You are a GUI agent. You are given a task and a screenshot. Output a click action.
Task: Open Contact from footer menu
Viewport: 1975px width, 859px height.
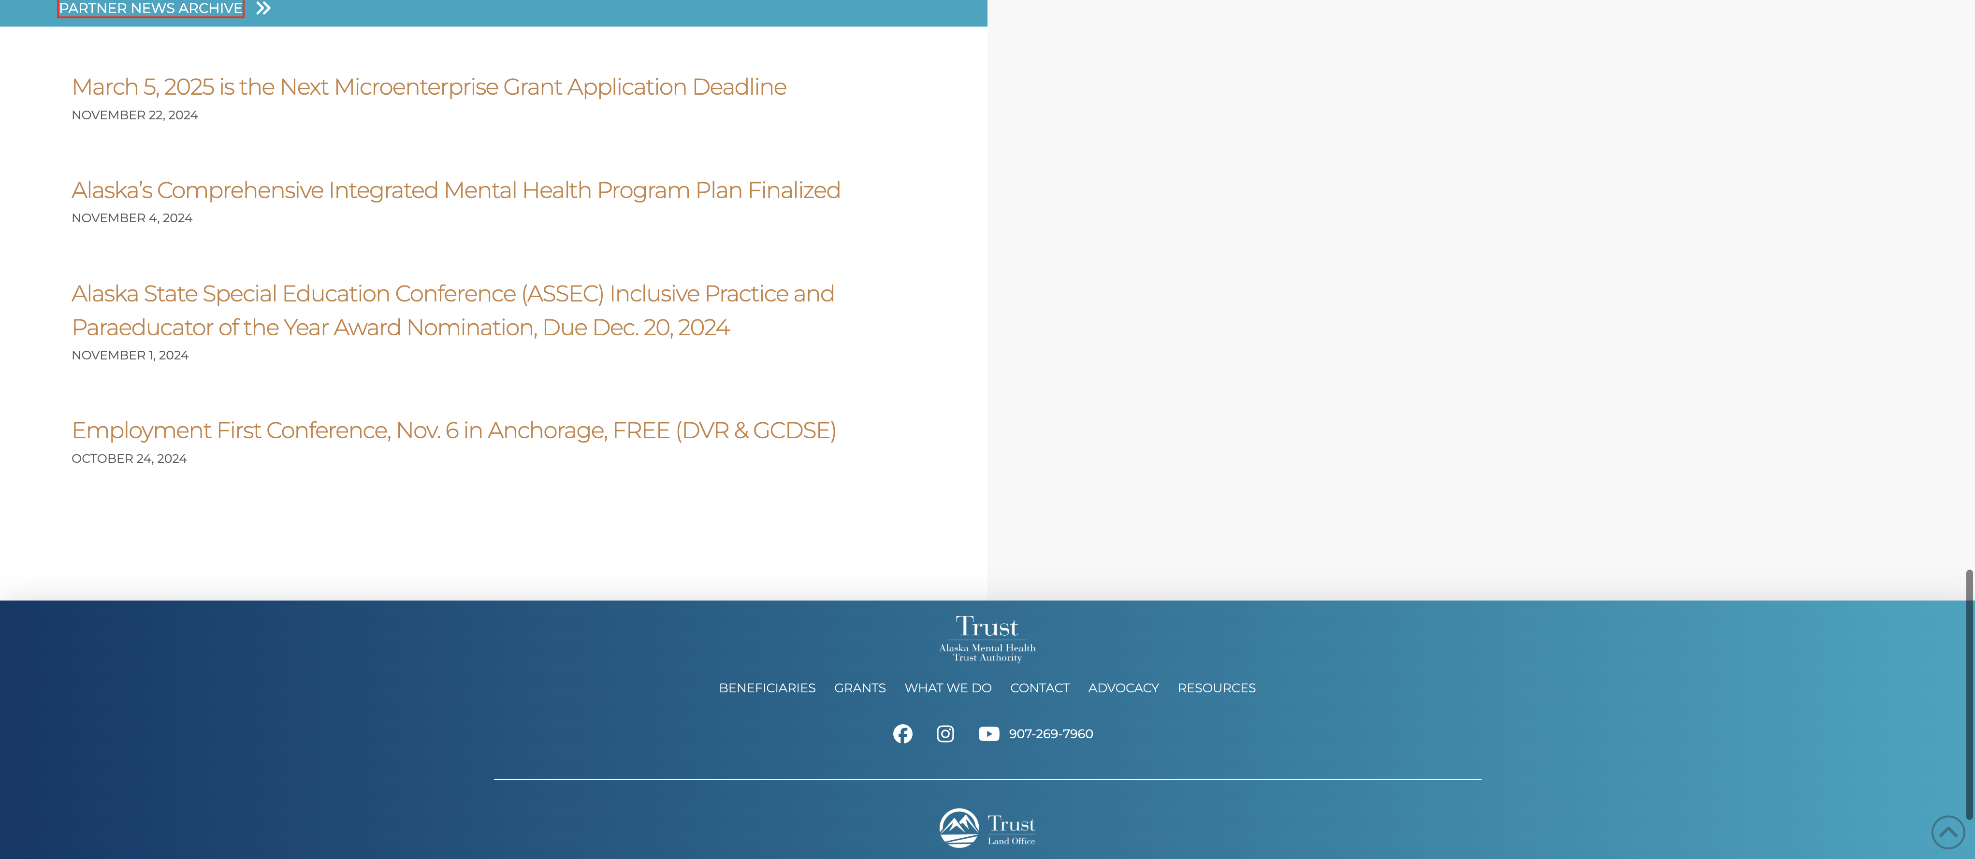(x=1039, y=688)
